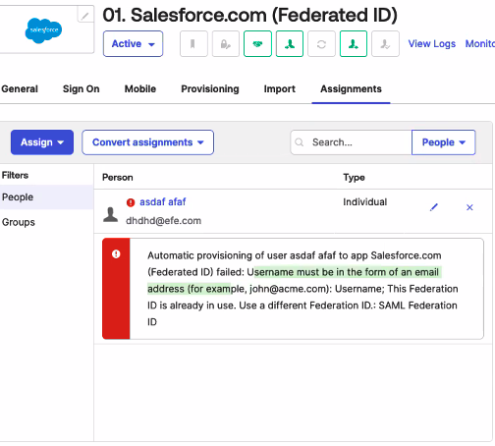
Task: Click the grey bookmark feature icon
Action: coord(193,43)
